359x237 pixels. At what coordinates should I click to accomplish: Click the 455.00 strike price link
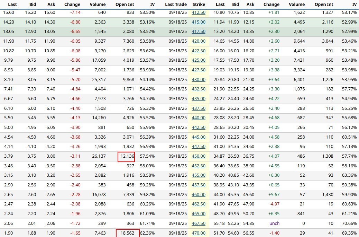(199, 175)
